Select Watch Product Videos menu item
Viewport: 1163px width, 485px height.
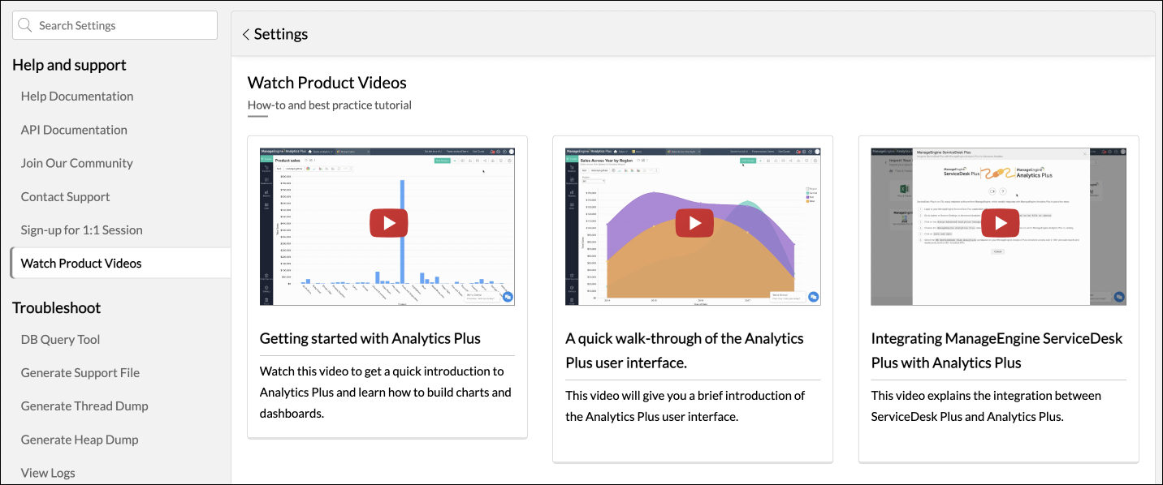click(81, 263)
